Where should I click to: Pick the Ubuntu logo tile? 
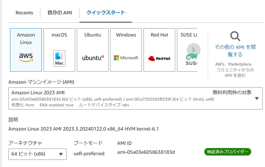click(93, 50)
